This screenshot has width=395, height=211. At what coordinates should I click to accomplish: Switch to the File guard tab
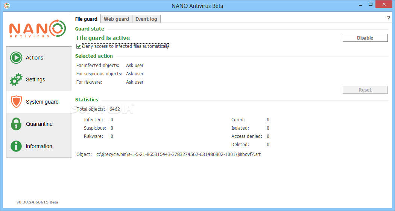(x=86, y=19)
